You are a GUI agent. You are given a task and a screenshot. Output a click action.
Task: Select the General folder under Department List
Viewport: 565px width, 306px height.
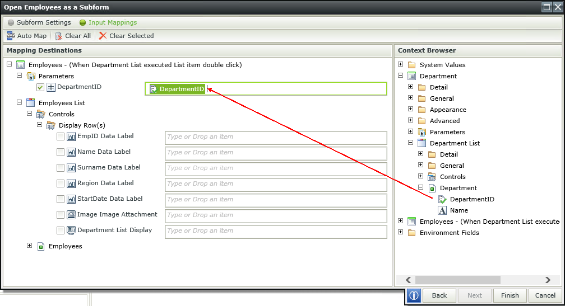click(x=452, y=166)
